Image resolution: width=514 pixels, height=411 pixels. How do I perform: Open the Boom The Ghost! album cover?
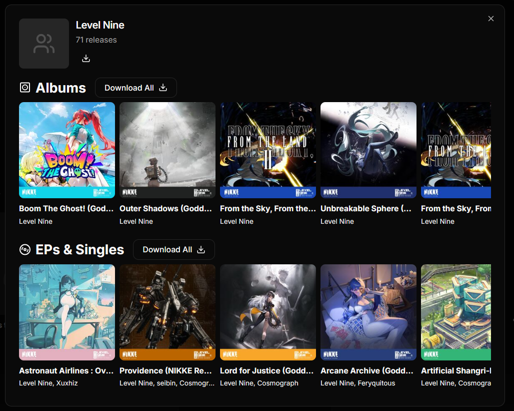click(x=67, y=150)
